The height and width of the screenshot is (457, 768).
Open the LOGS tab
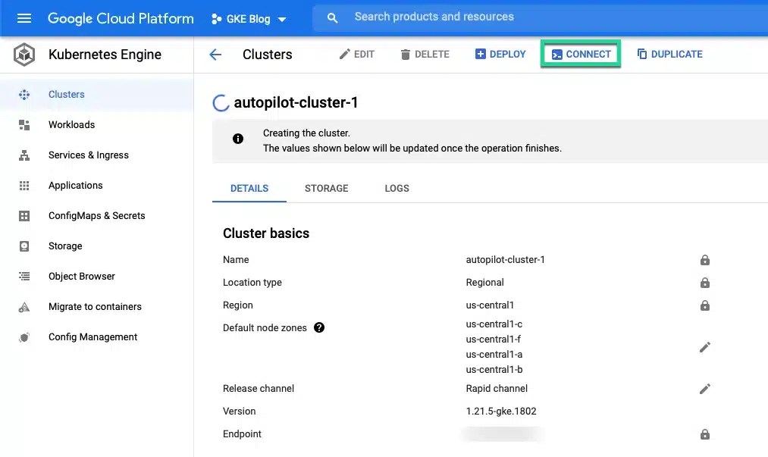tap(397, 188)
